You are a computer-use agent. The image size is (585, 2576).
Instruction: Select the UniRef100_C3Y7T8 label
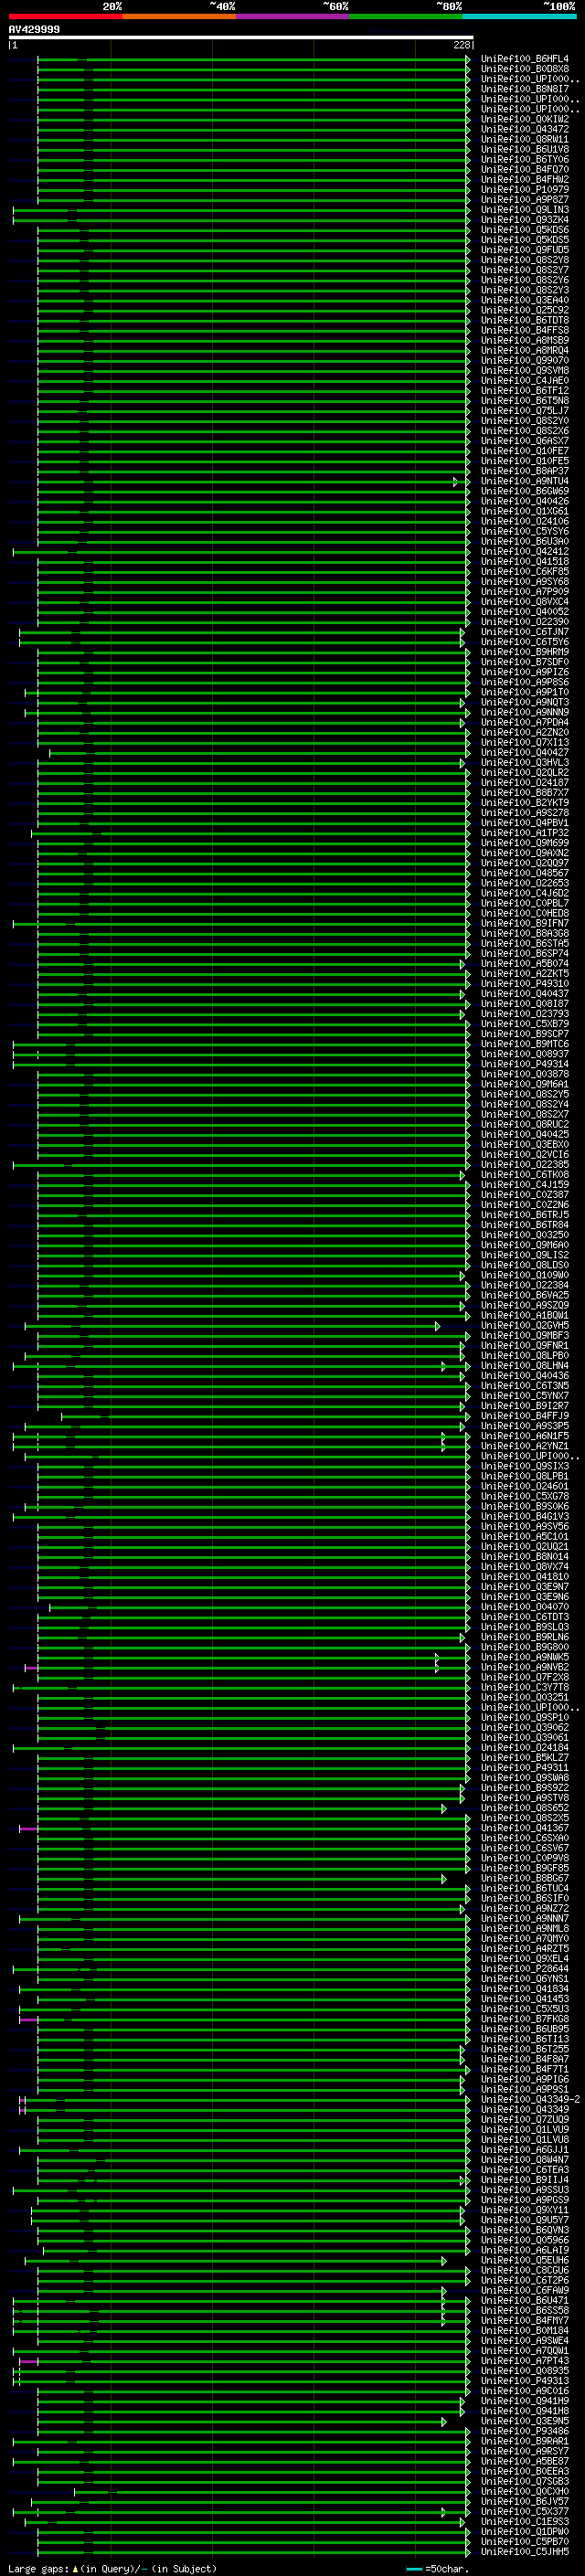click(x=525, y=1687)
